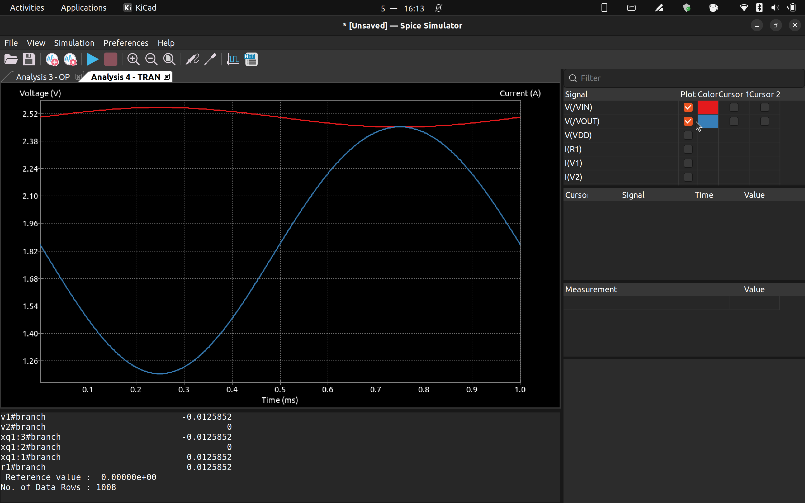Select the Probe Schematic tool
805x503 pixels.
click(x=192, y=60)
